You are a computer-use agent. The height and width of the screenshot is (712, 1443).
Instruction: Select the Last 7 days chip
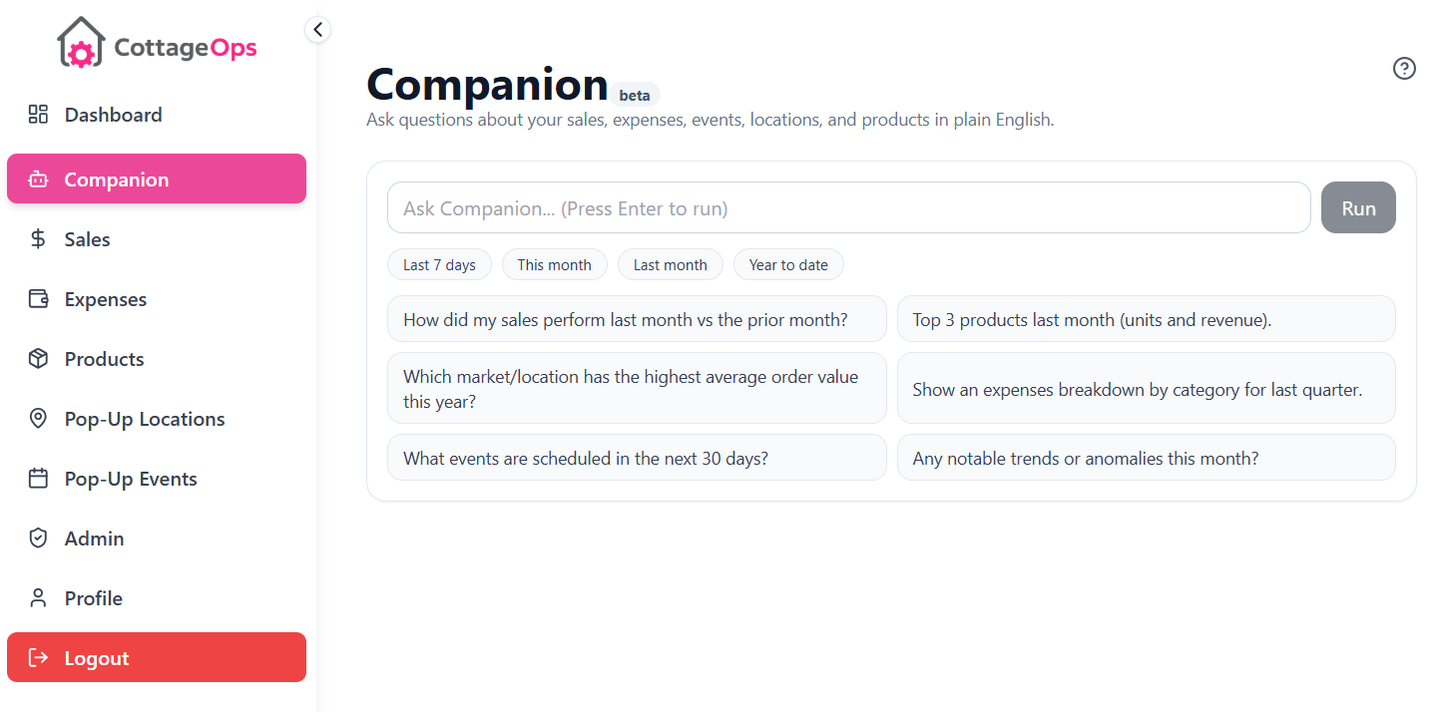tap(439, 264)
